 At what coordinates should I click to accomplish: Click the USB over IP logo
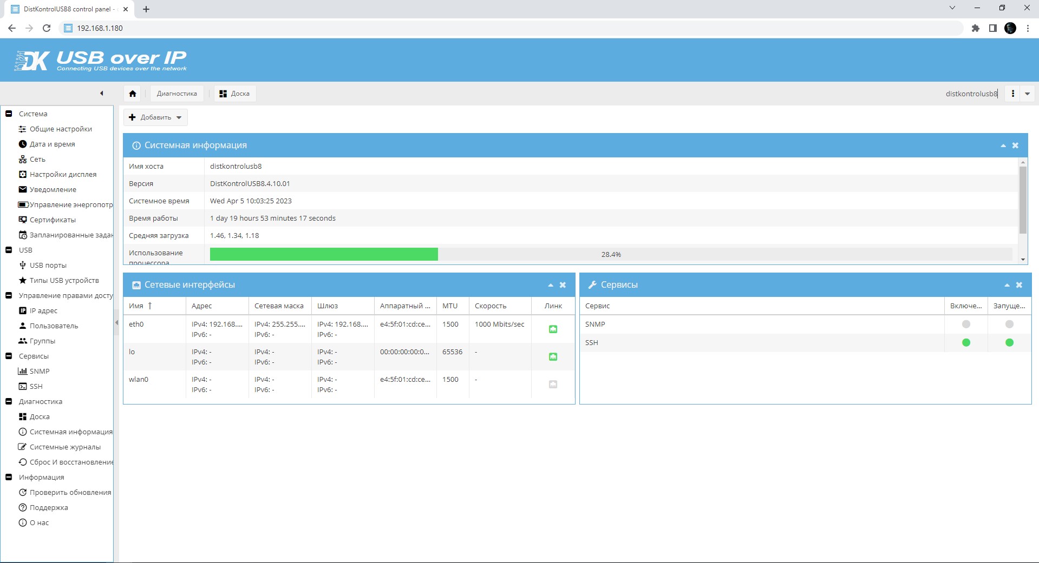pos(101,61)
